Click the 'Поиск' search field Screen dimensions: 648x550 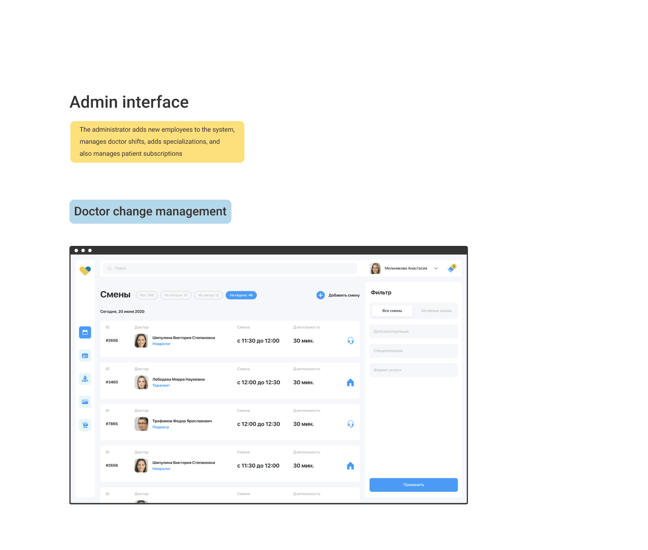[230, 269]
